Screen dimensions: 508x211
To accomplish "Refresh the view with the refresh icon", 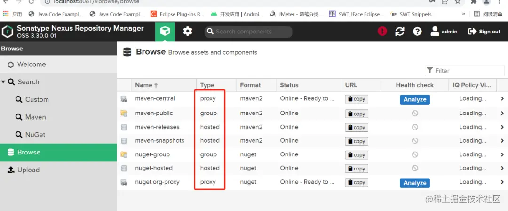I will click(400, 32).
